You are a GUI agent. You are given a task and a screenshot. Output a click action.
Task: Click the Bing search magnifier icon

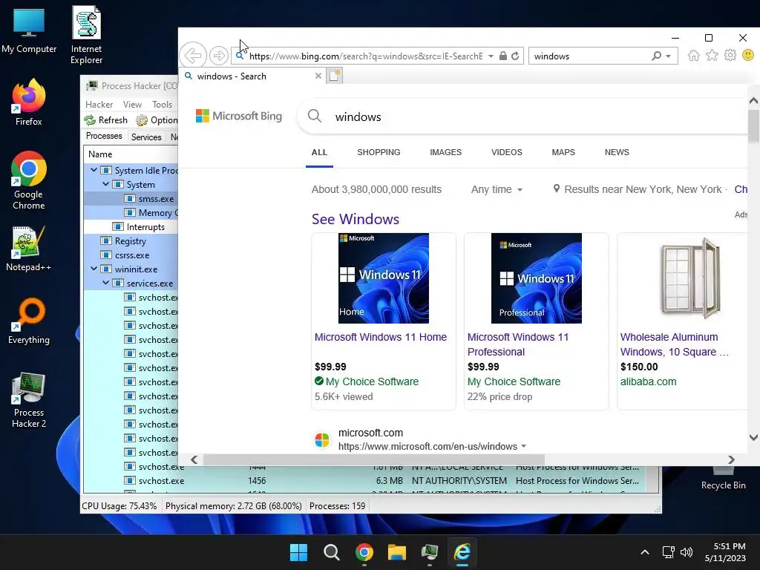tap(315, 117)
